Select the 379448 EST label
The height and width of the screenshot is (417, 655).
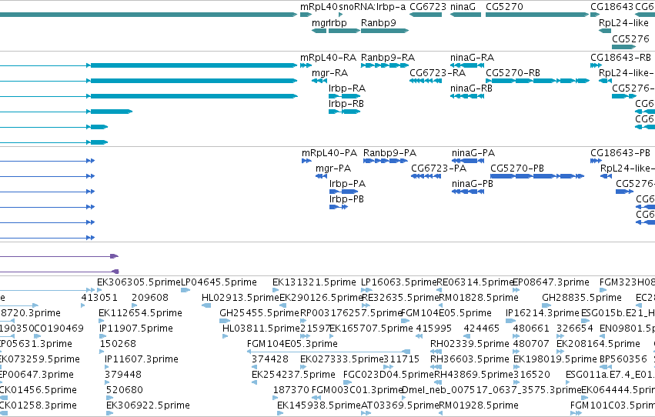pyautogui.click(x=123, y=375)
